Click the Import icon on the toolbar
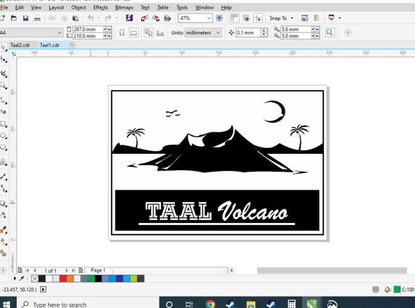The image size is (415, 308). (144, 18)
